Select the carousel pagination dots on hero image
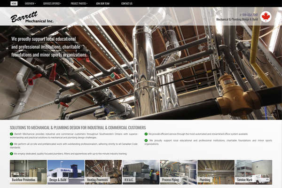The image size is (282, 188). coord(267,116)
